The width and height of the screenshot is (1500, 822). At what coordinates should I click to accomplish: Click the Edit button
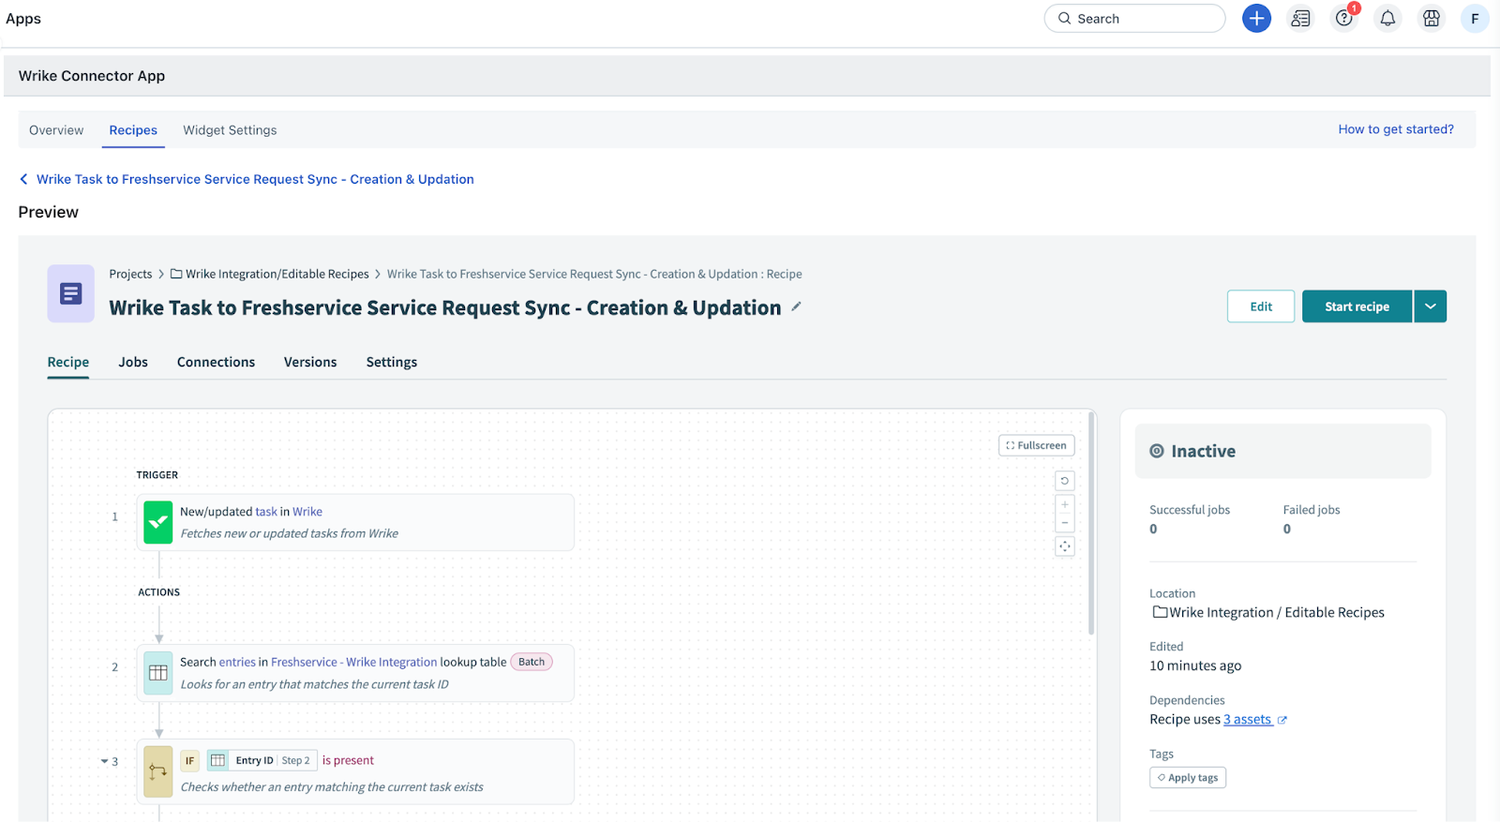[1261, 306]
